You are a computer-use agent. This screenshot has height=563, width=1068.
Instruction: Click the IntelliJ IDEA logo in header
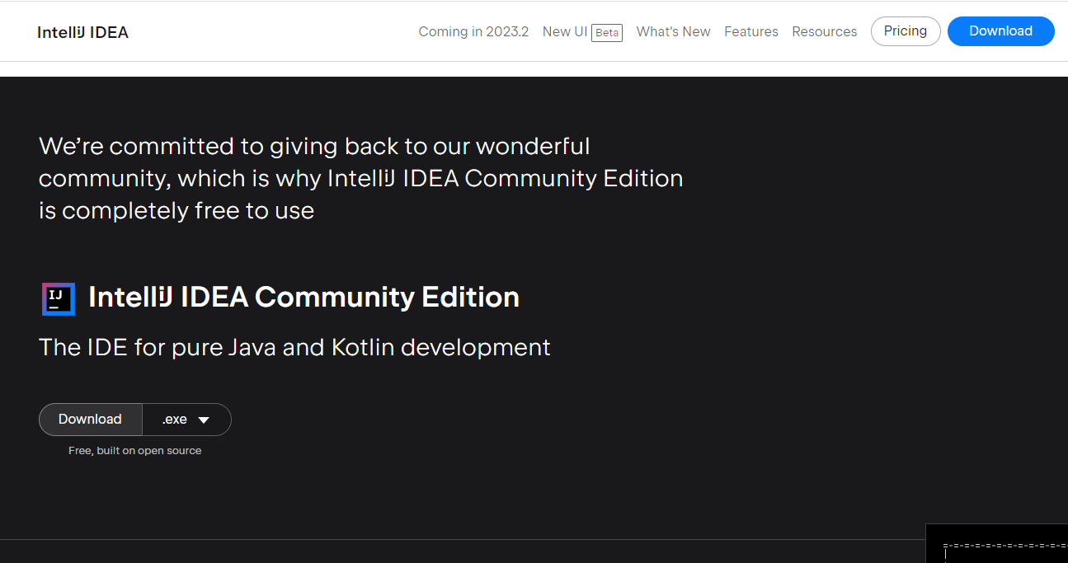[x=82, y=32]
